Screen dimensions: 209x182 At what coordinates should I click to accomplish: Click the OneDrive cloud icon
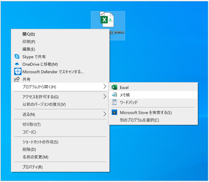[x=17, y=64]
